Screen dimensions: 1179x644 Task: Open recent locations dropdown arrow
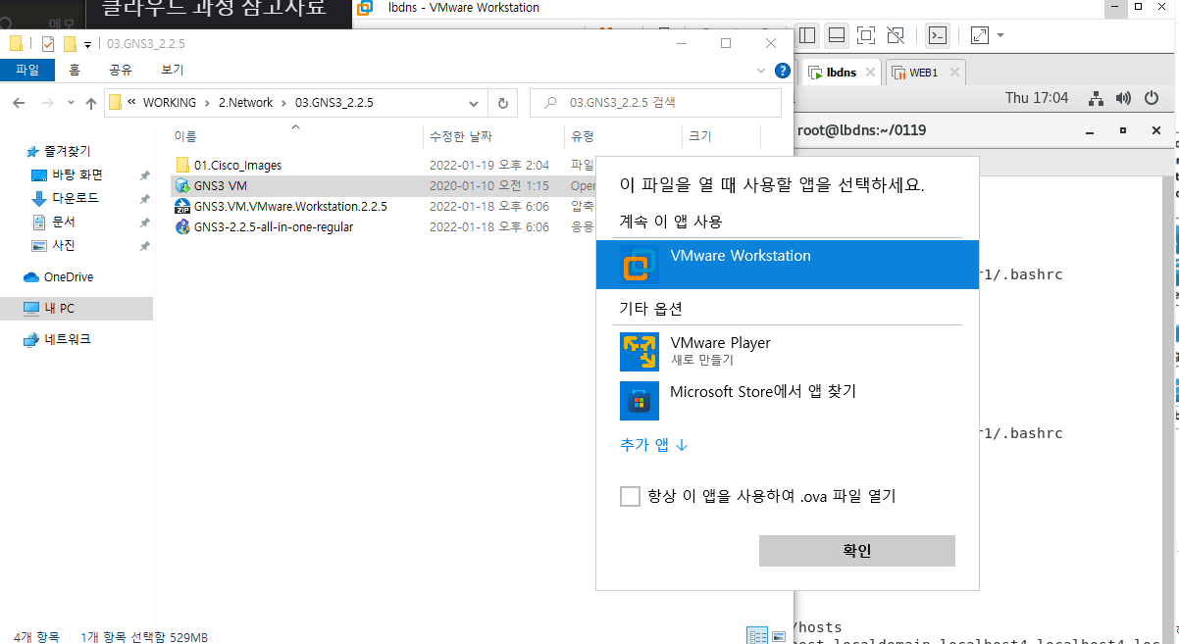71,103
